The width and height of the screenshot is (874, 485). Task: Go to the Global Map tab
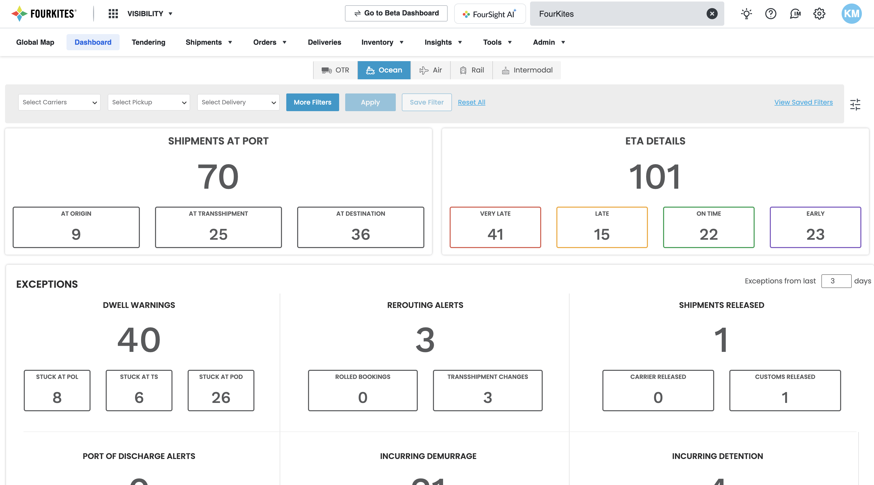pos(35,42)
